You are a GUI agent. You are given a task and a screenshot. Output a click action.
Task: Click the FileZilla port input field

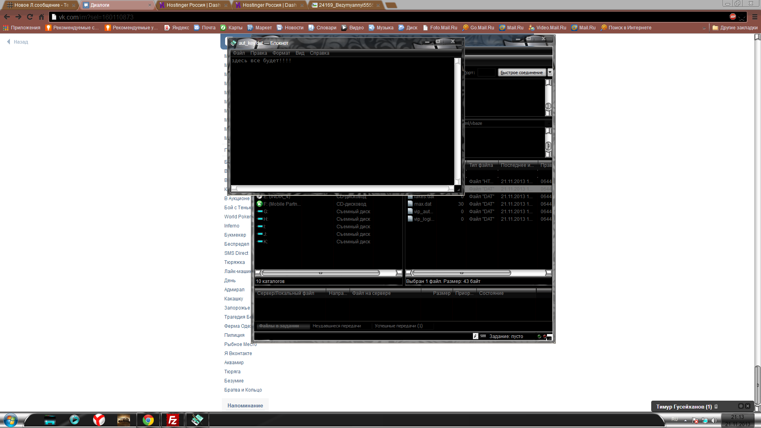pos(486,73)
